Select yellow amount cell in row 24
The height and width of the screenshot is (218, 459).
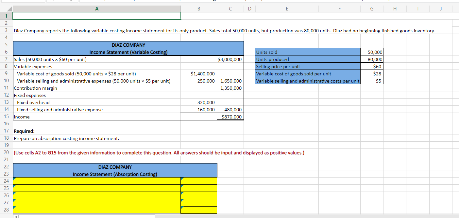pos(199,181)
